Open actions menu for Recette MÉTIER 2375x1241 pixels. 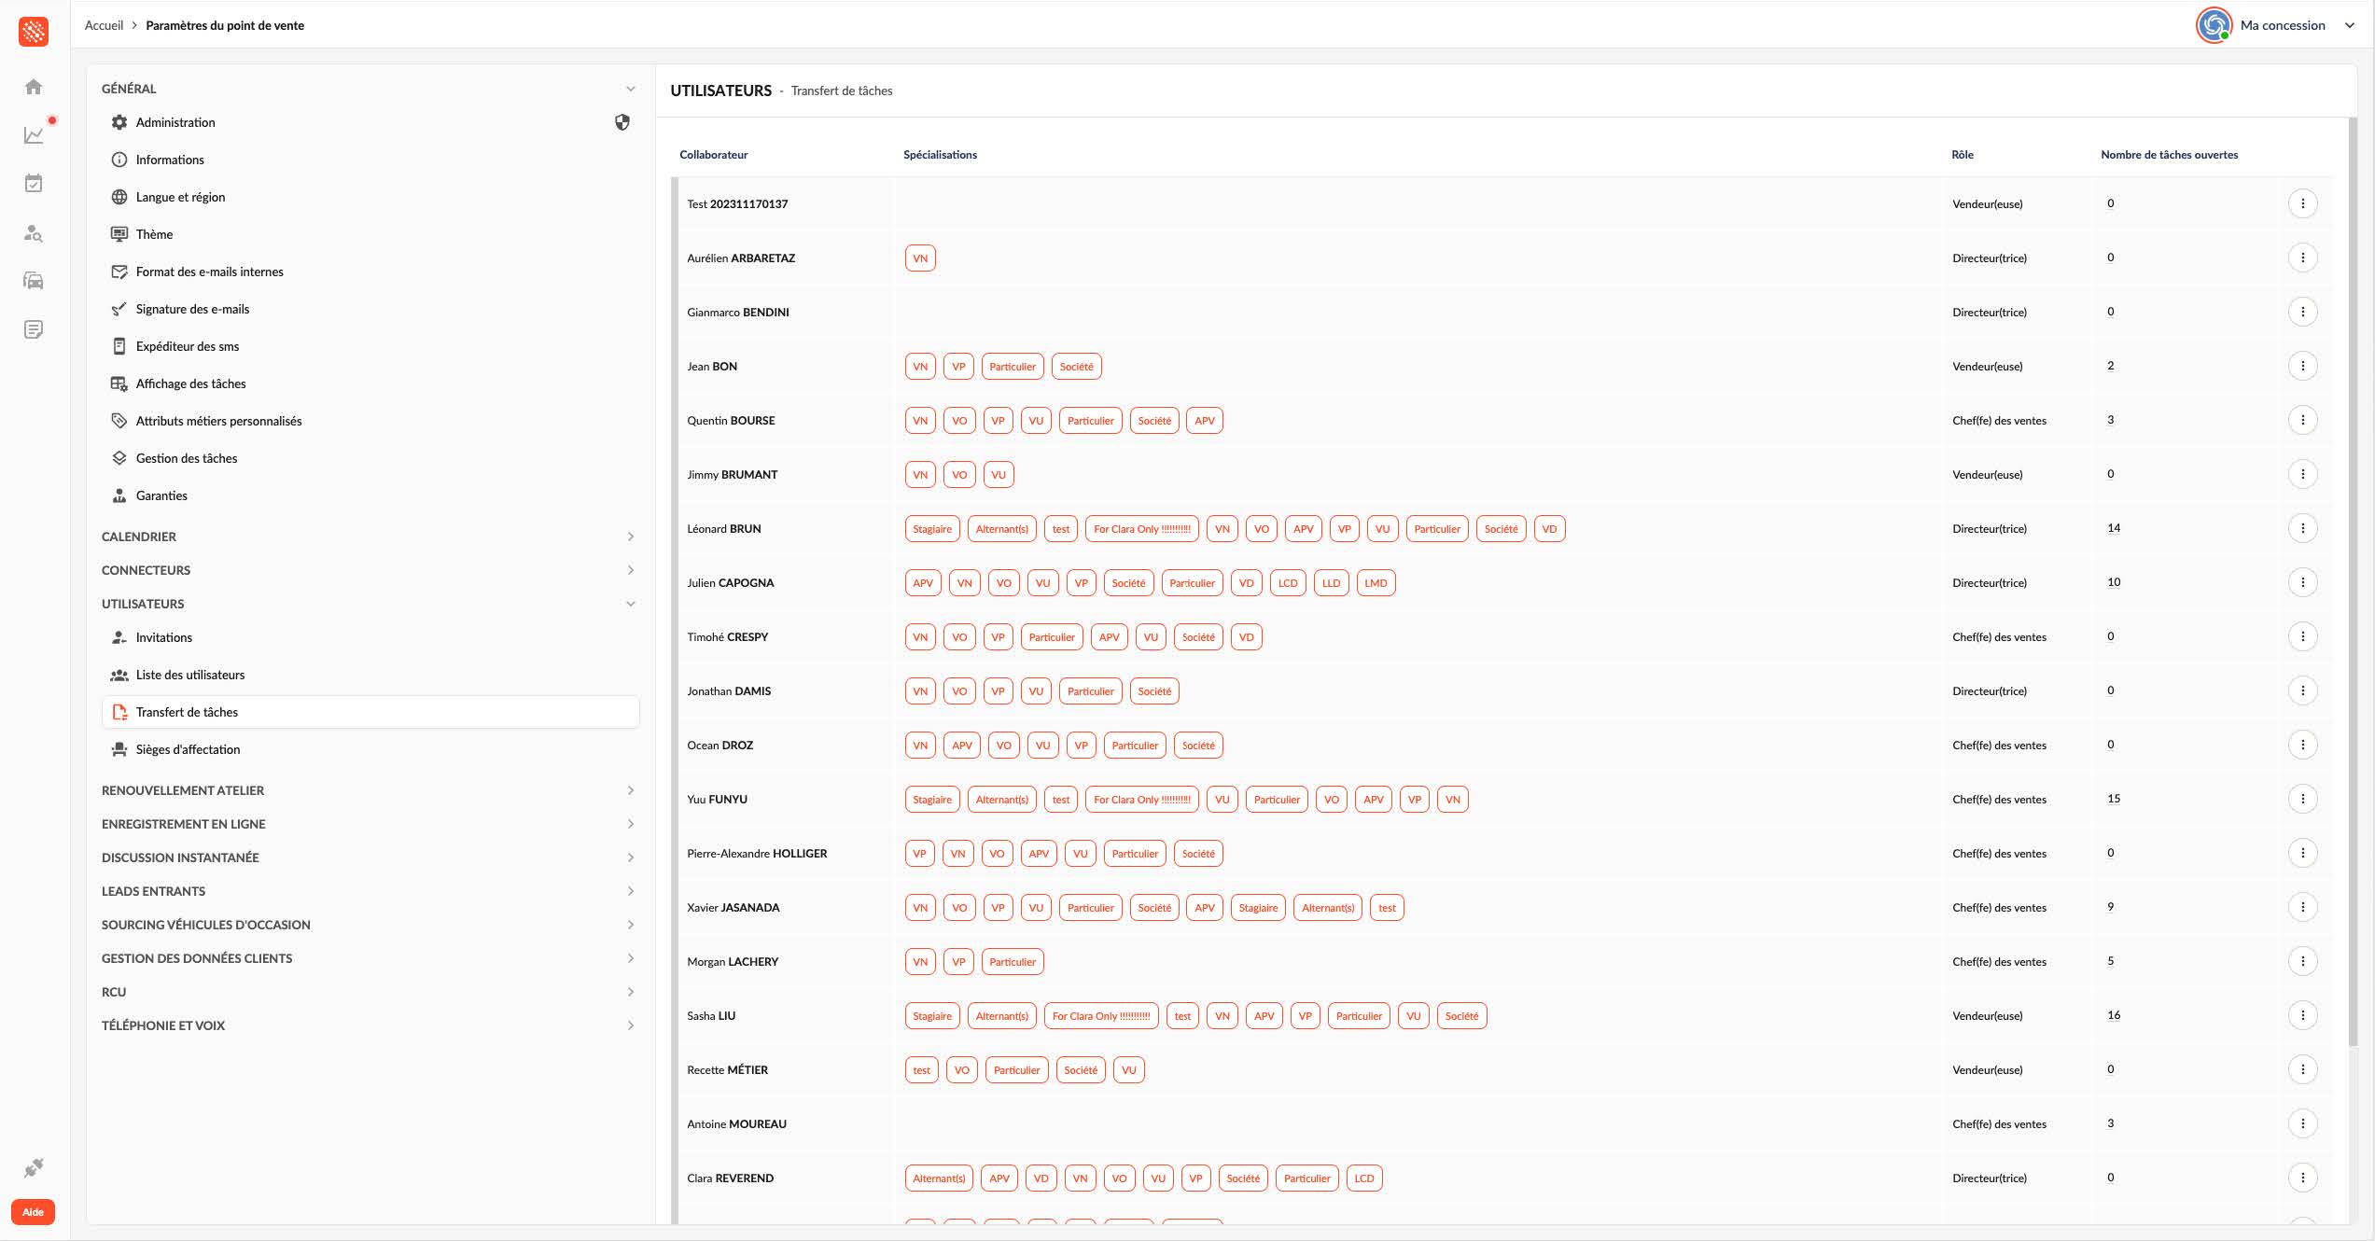pyautogui.click(x=2302, y=1069)
